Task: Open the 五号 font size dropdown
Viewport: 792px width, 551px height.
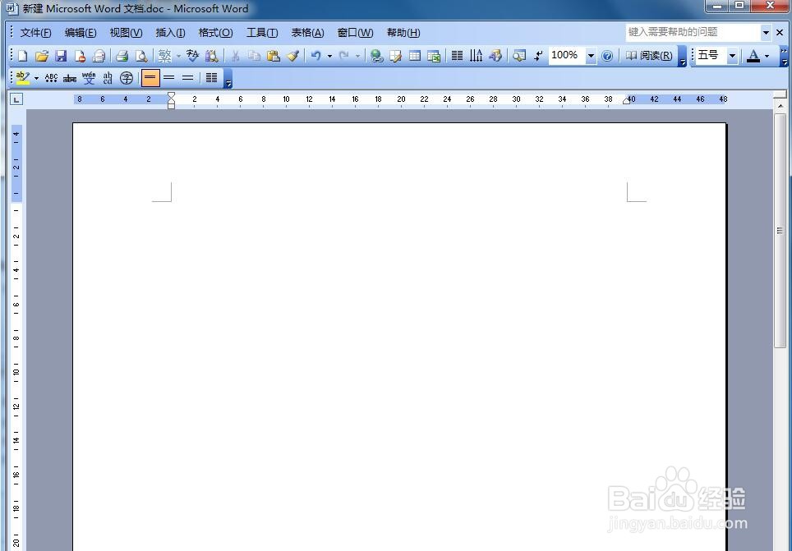Action: 732,56
